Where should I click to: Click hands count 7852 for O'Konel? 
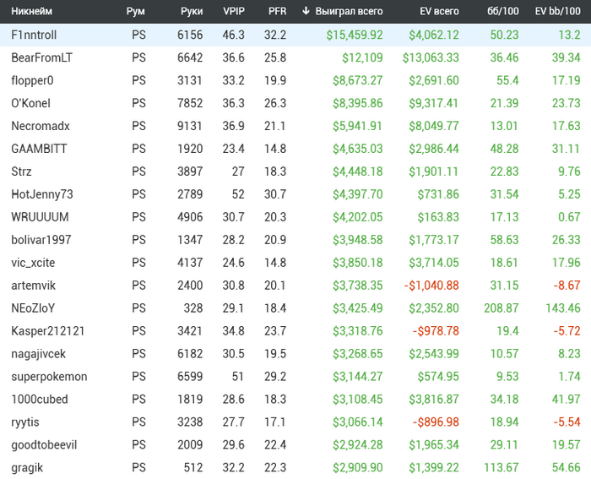190,103
